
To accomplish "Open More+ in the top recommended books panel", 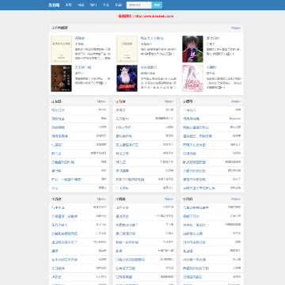I will [236, 28].
